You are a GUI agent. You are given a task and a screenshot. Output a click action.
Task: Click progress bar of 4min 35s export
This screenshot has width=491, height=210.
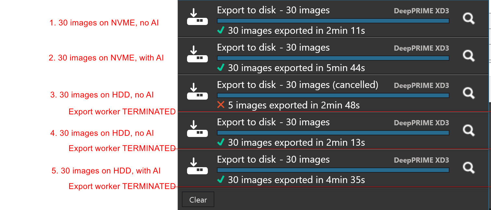333,170
